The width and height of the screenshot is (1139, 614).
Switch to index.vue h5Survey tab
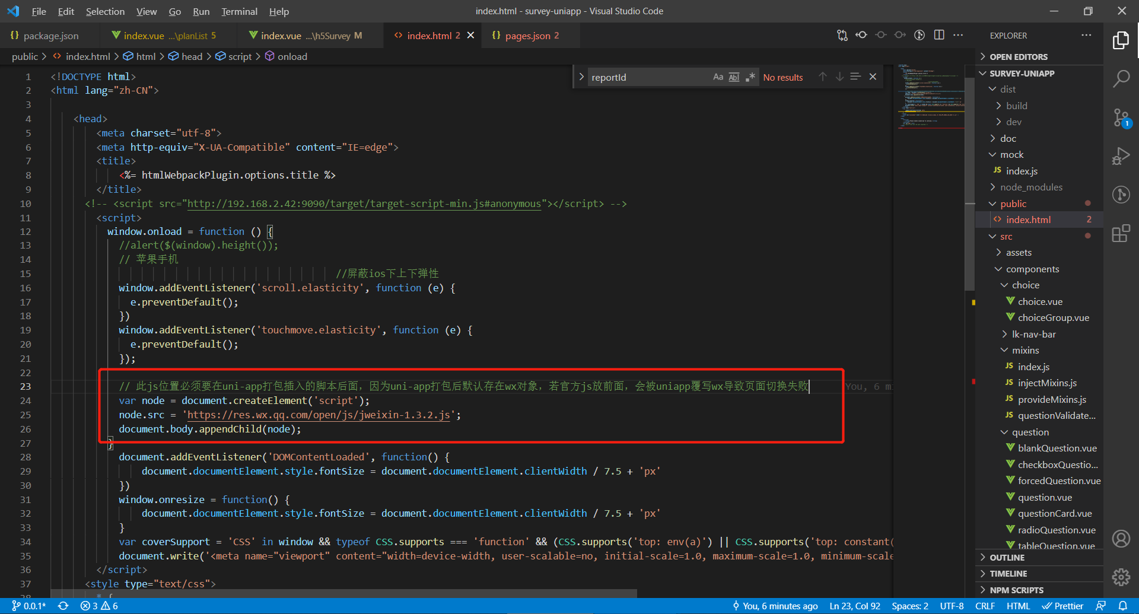click(x=311, y=36)
